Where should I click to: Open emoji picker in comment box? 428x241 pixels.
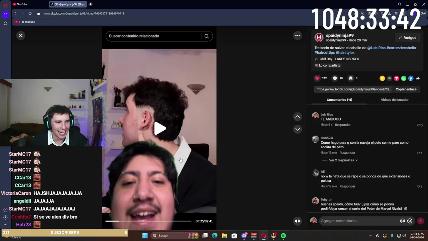[410, 221]
